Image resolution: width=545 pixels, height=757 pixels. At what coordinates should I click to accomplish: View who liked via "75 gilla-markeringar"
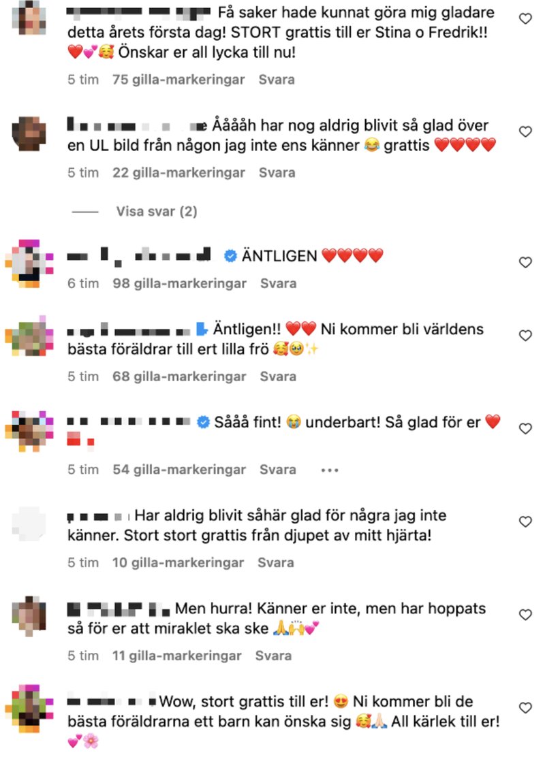[x=178, y=80]
